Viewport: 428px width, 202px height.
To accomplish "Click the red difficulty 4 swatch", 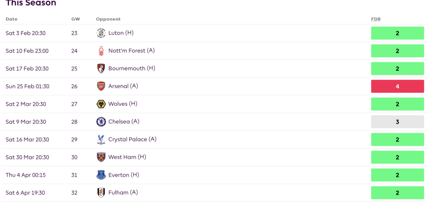I will pos(397,87).
